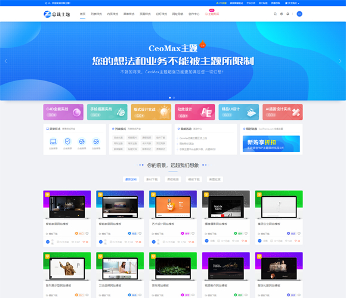The image size is (346, 298).
Task: Click the 服饰礼服网站模板 title
Action: (269, 285)
